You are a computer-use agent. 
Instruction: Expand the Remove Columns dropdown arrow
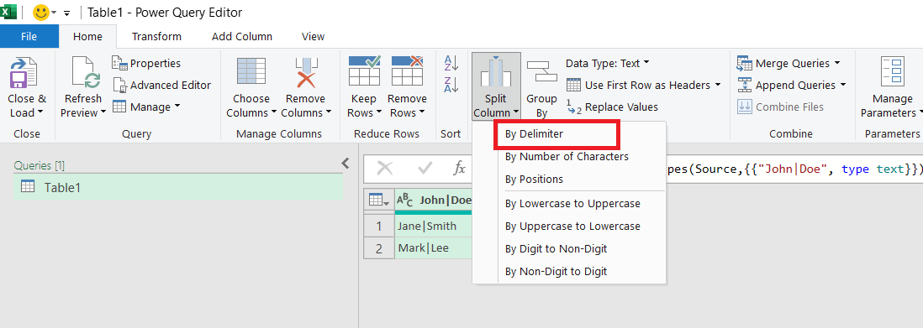(329, 113)
